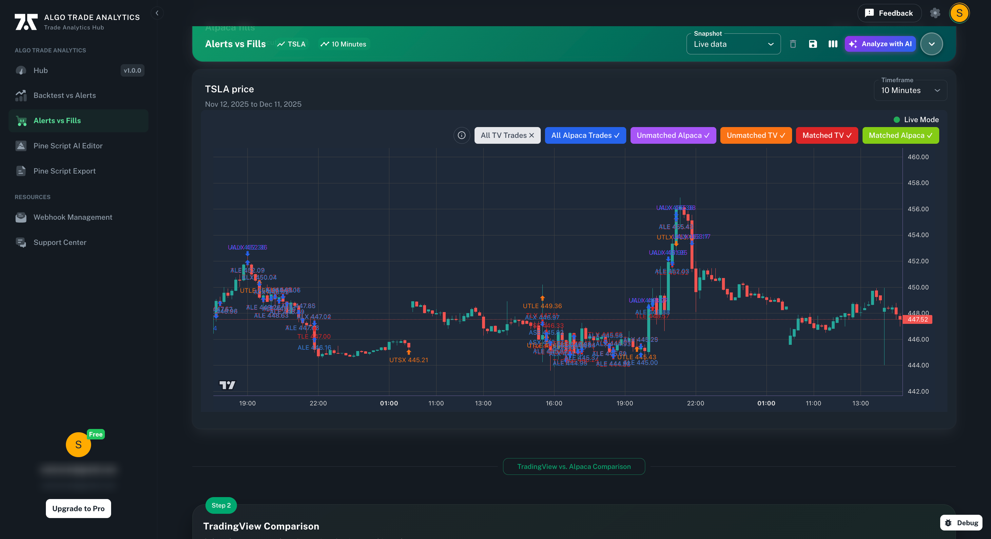Viewport: 991px width, 539px height.
Task: Expand the chevron next to Analyze with AI
Action: pos(931,44)
